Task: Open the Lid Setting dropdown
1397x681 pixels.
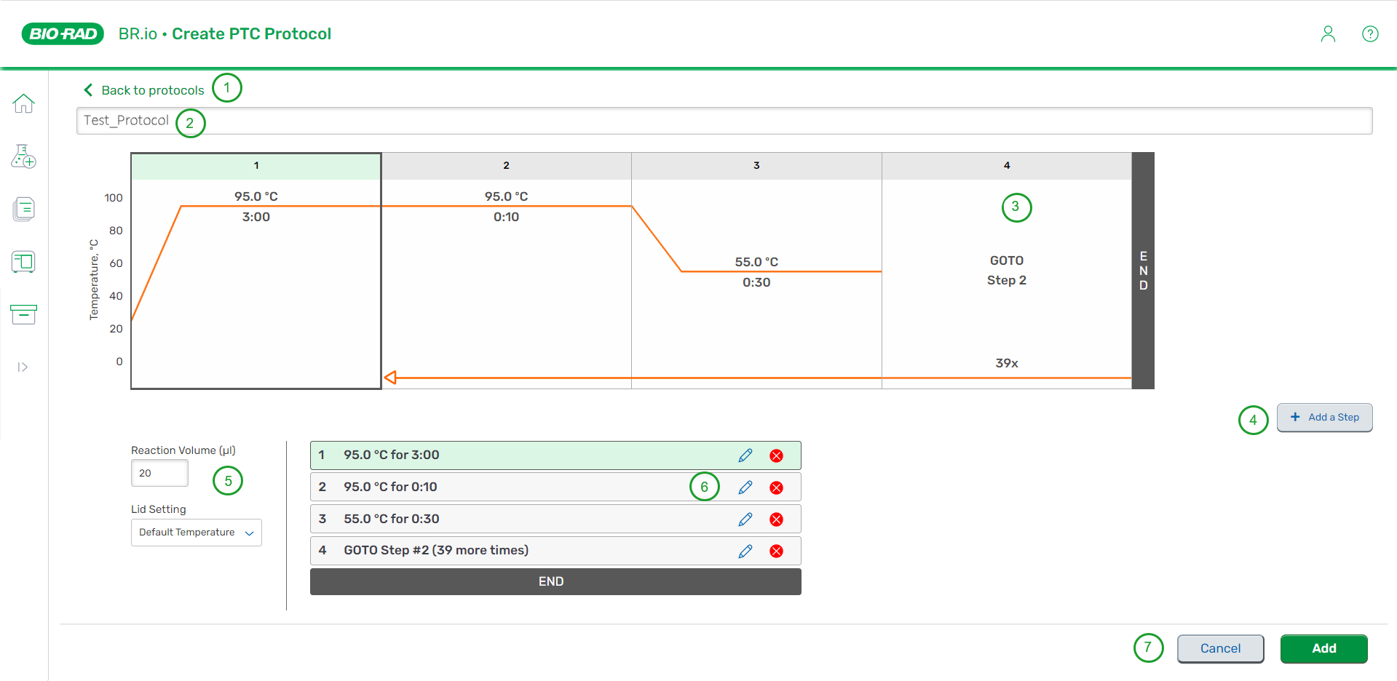Action: (196, 533)
